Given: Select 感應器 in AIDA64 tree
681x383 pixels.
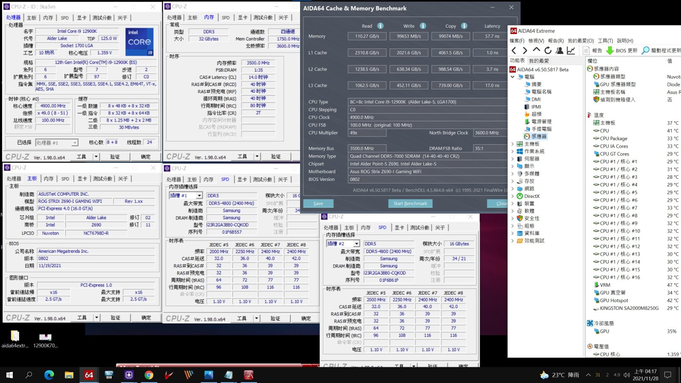Looking at the screenshot, I should 535,137.
